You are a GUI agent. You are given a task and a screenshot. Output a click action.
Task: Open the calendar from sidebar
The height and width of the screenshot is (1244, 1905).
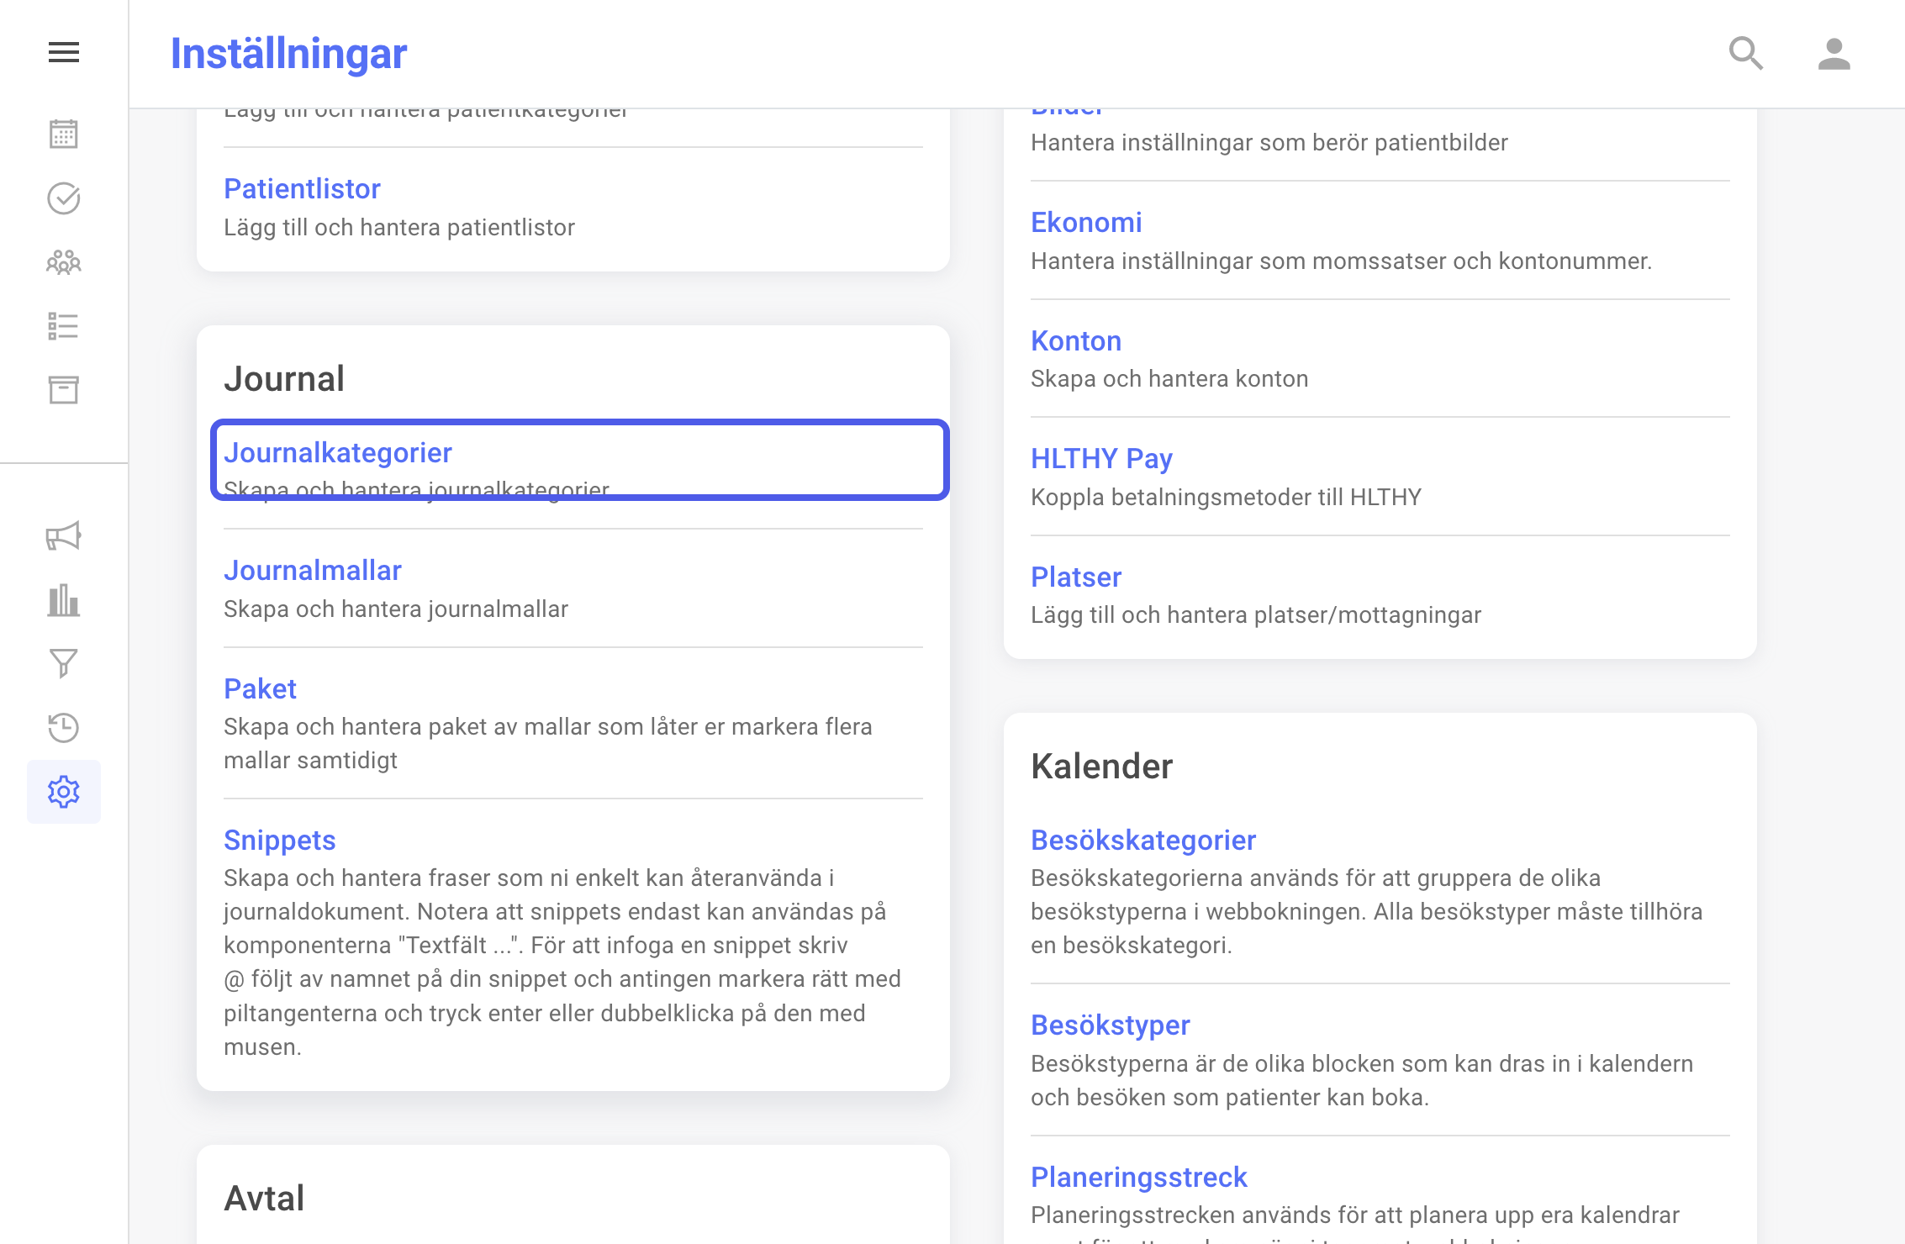64,134
